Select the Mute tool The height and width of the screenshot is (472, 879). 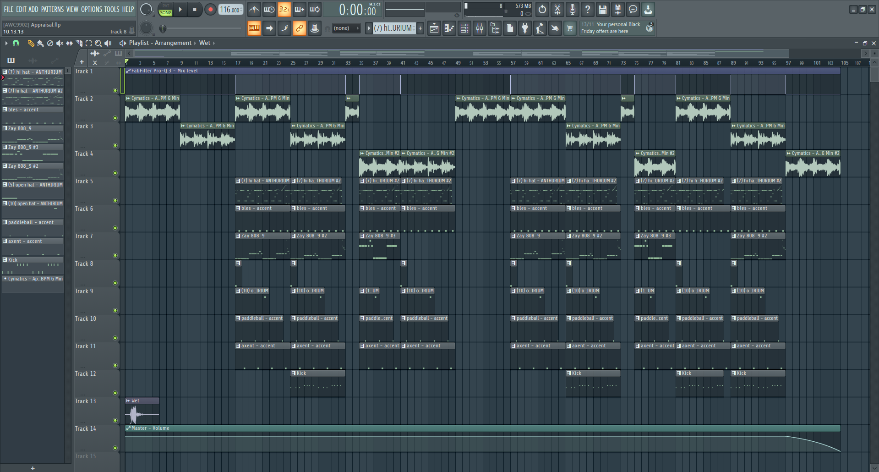pyautogui.click(x=60, y=43)
